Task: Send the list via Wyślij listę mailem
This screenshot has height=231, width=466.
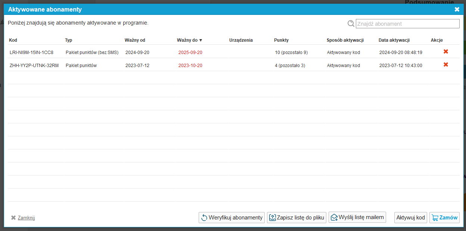Action: 357,217
